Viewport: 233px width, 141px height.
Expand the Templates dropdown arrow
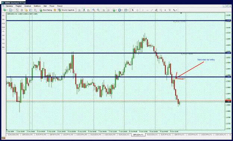pos(128,10)
